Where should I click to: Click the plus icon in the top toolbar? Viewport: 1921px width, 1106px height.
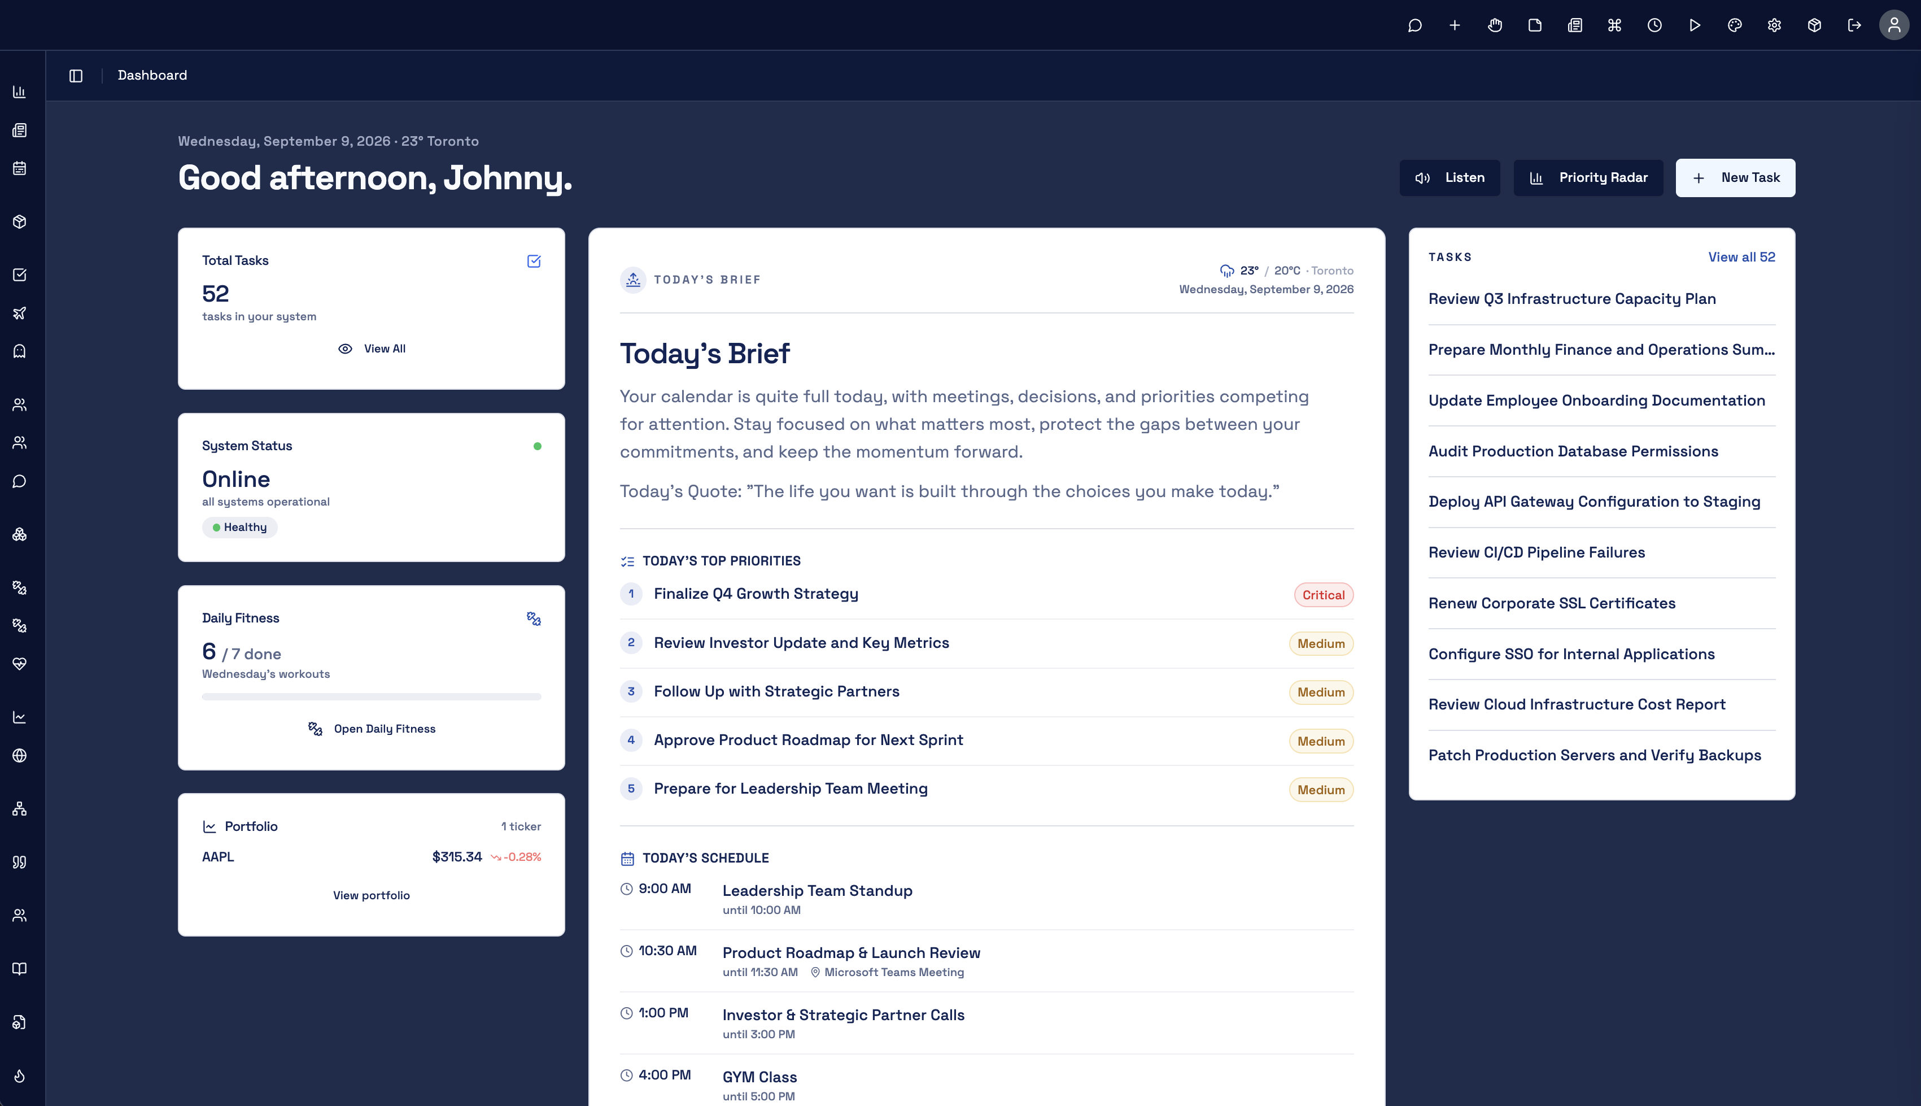coord(1455,25)
